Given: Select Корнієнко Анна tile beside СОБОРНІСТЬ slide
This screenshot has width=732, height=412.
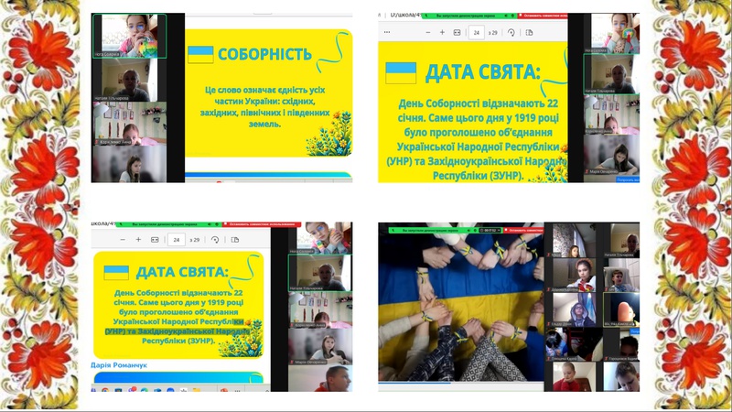Looking at the screenshot, I should click(130, 124).
